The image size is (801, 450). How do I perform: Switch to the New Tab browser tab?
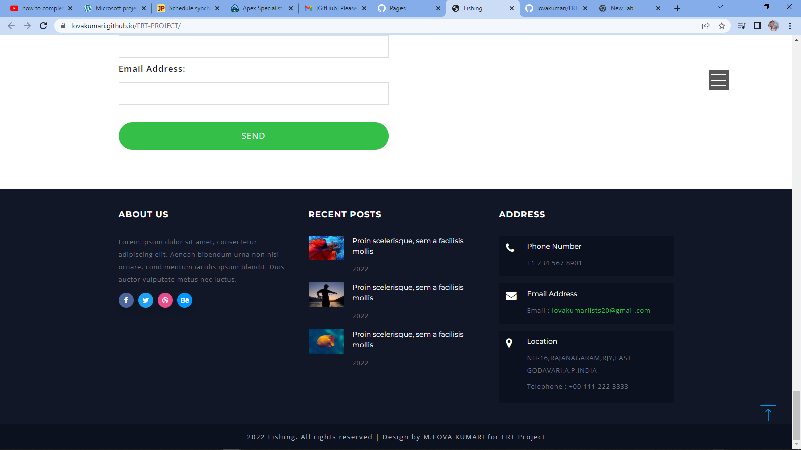(x=622, y=8)
